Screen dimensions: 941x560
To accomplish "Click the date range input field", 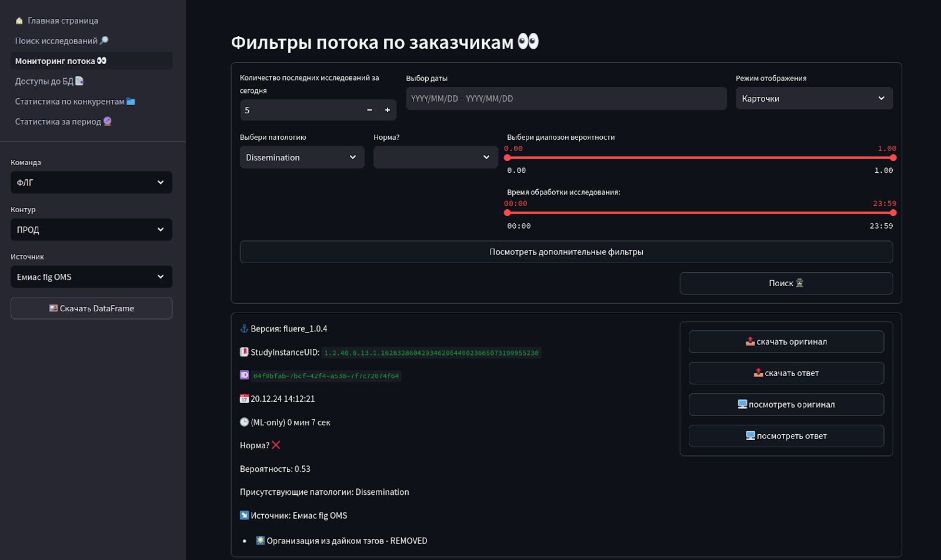I will pyautogui.click(x=566, y=99).
